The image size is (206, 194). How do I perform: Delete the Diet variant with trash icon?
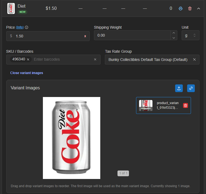tap(190, 8)
